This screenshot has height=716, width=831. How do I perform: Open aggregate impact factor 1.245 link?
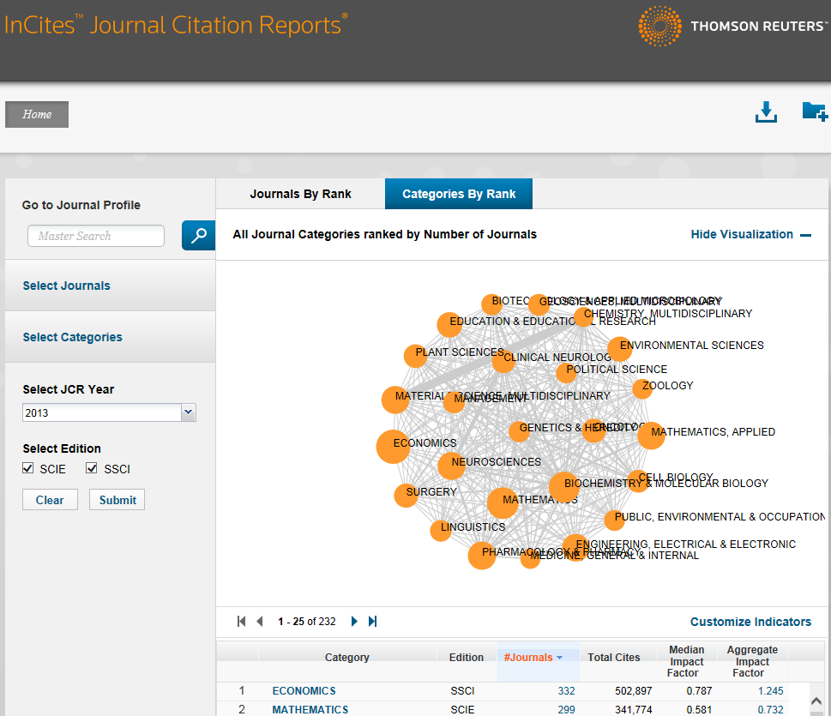tap(770, 690)
